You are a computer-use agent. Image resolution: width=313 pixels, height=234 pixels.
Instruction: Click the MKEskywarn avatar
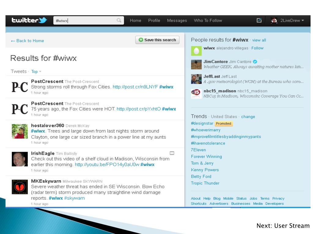(x=20, y=187)
